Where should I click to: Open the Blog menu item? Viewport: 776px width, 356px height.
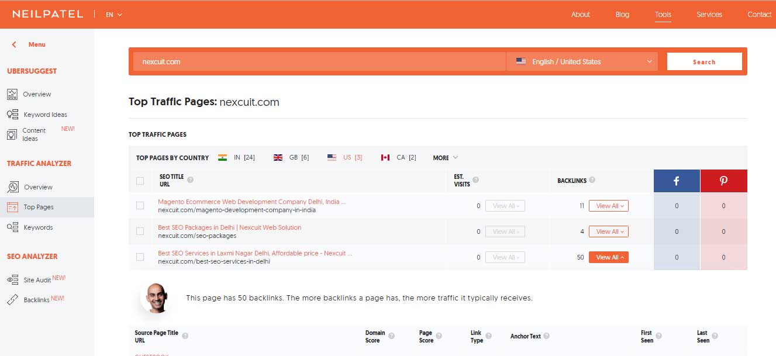tap(622, 15)
